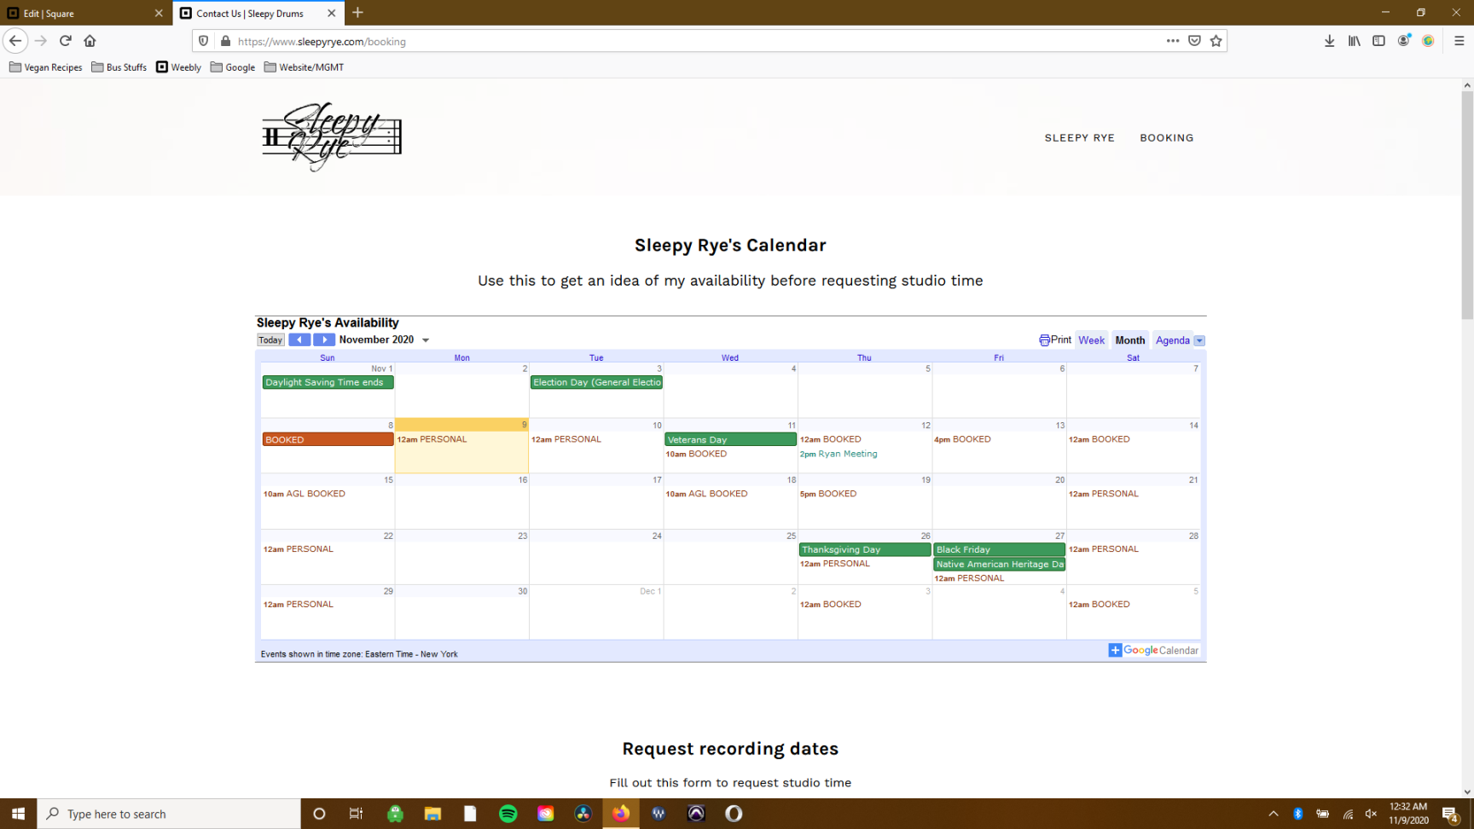Open Bus Stuffs bookmark folder

(x=119, y=67)
